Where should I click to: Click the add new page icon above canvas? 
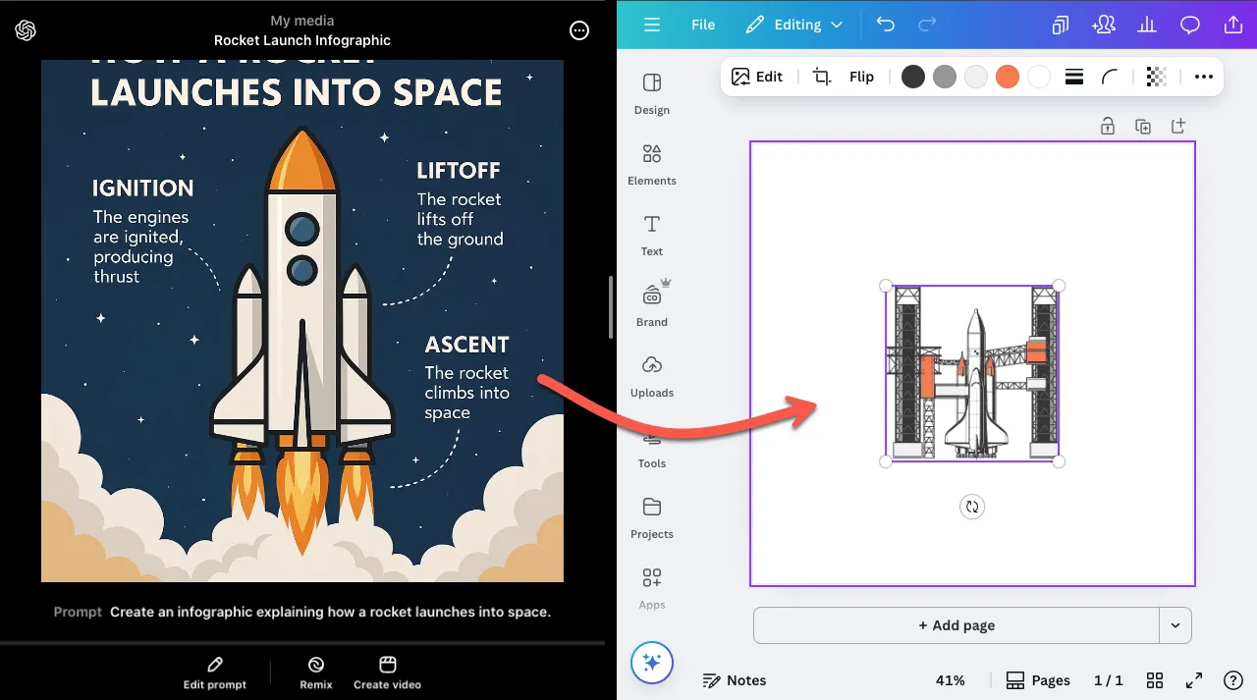[x=1178, y=126]
